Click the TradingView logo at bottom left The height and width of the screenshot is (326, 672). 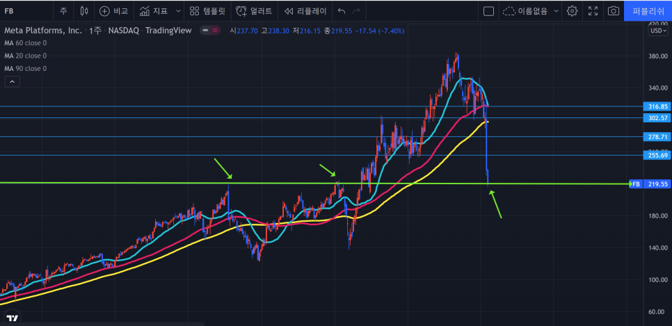(13, 318)
